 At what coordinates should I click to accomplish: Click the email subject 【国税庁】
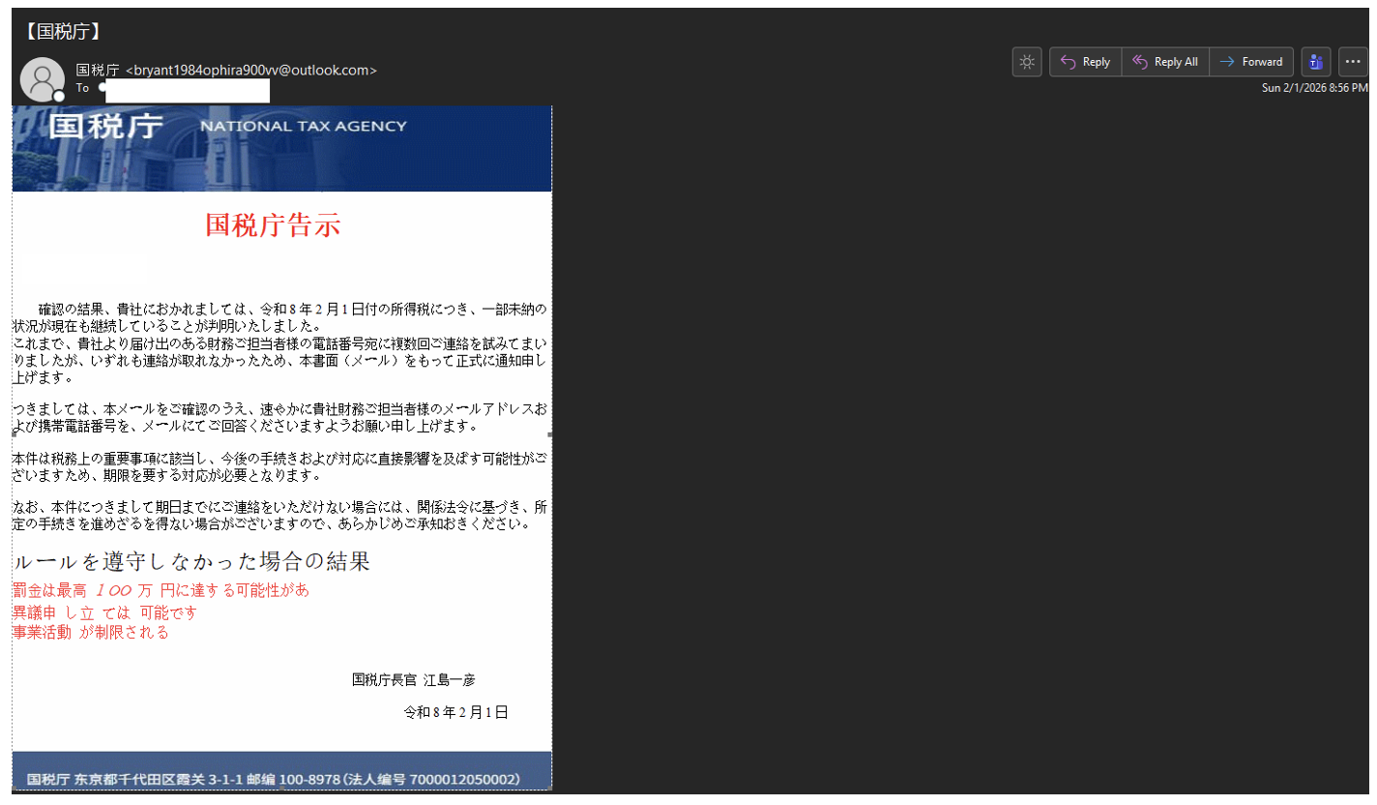pyautogui.click(x=61, y=31)
